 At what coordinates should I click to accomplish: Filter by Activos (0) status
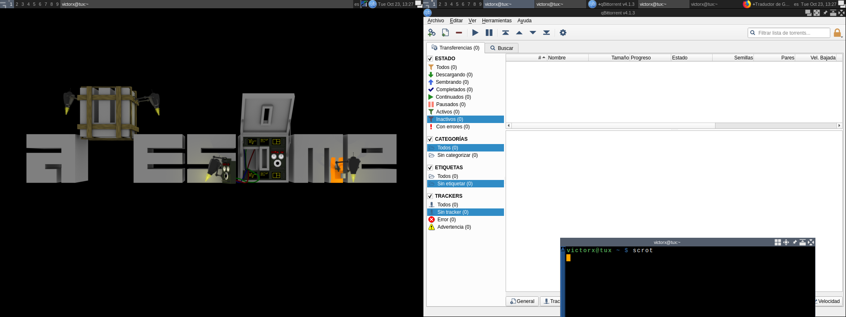(466, 112)
